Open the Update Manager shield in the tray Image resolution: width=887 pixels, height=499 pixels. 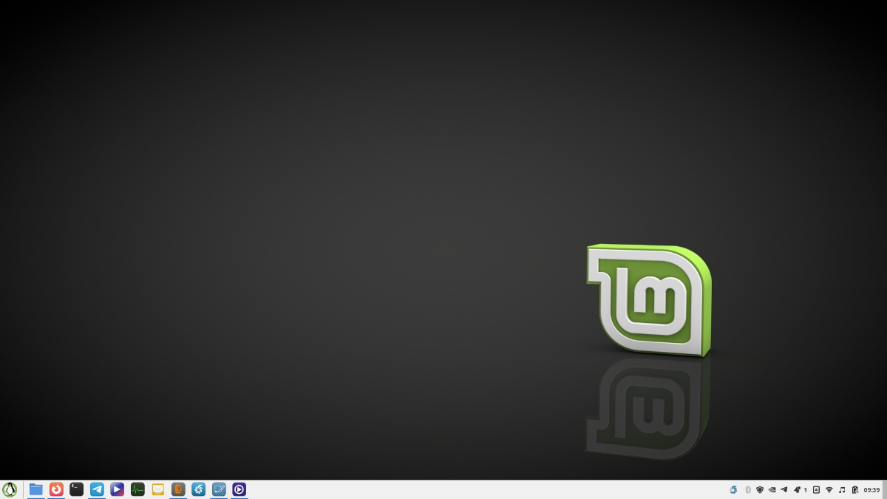point(760,489)
